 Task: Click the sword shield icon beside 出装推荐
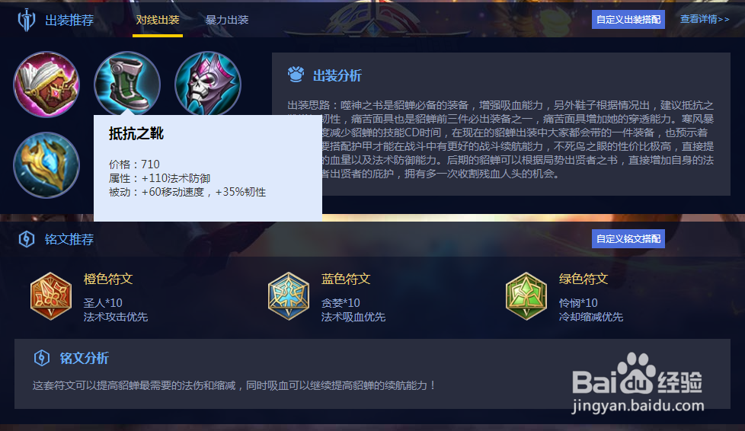tap(26, 20)
